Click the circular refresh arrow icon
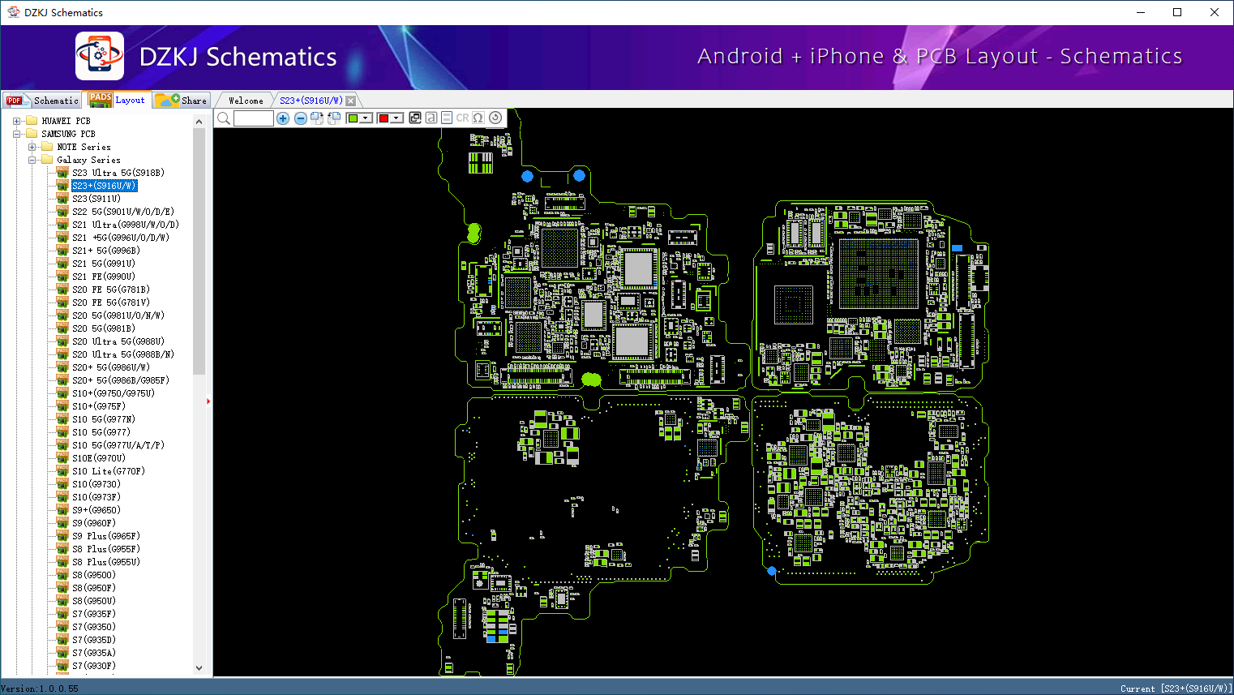 click(x=495, y=118)
